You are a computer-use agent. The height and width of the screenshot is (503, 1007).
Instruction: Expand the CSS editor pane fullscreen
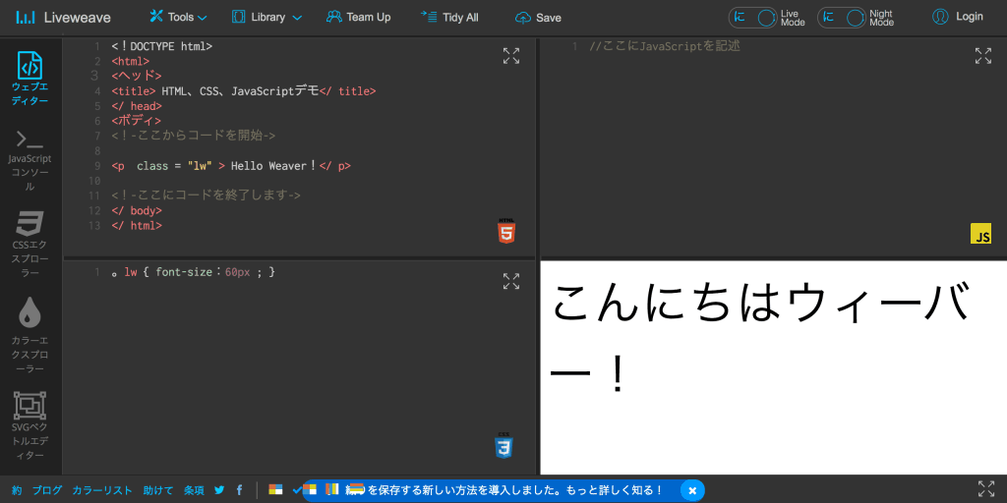510,282
